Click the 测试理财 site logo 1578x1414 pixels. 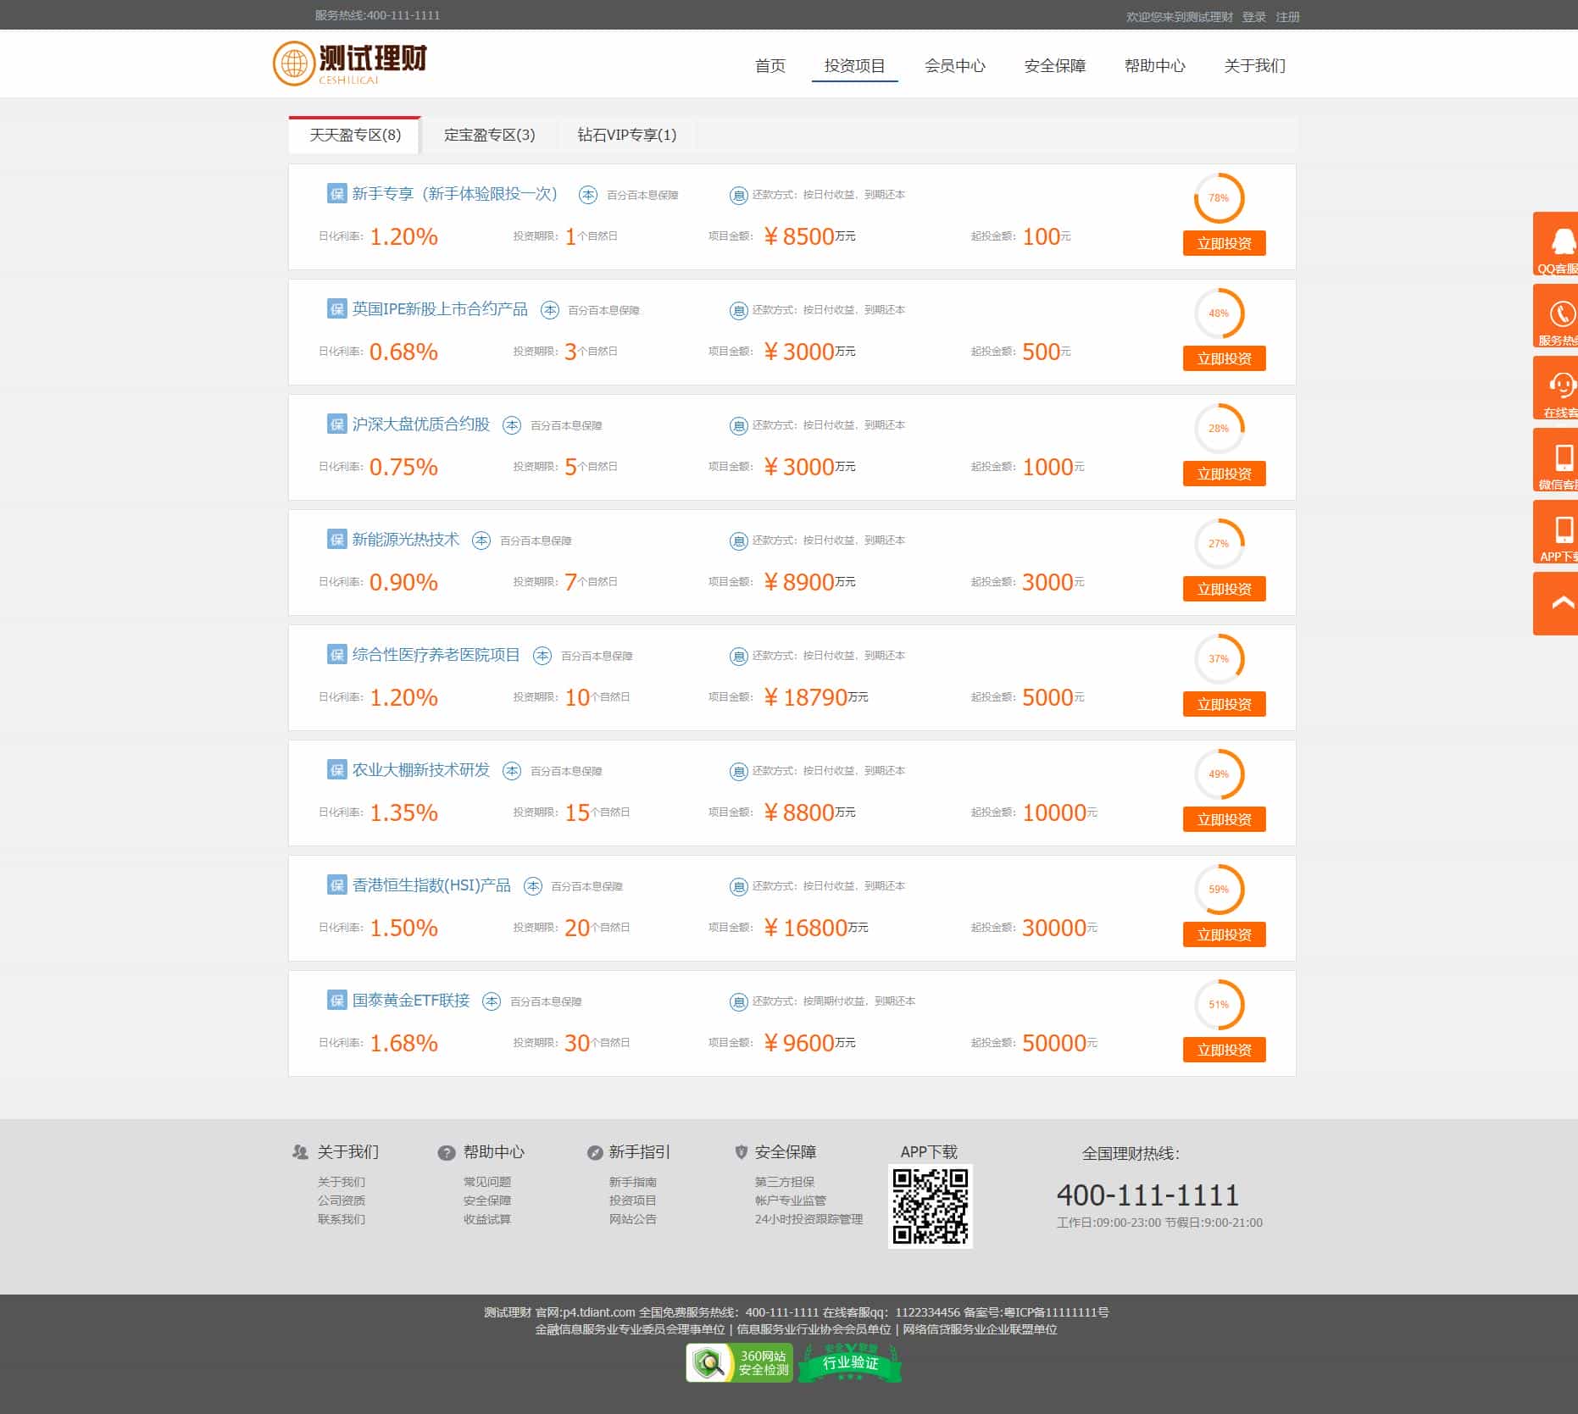[349, 63]
